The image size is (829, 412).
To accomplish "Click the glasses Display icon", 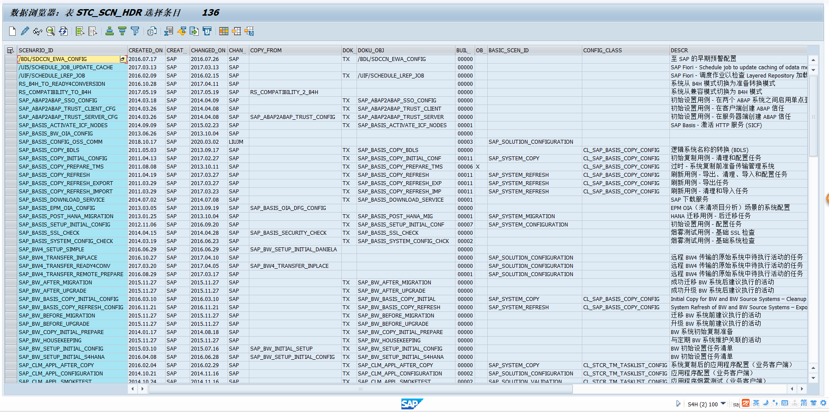I will pyautogui.click(x=37, y=31).
